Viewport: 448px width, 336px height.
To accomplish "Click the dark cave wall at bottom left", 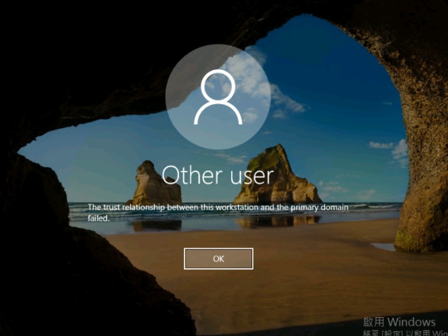I will pos(71,284).
